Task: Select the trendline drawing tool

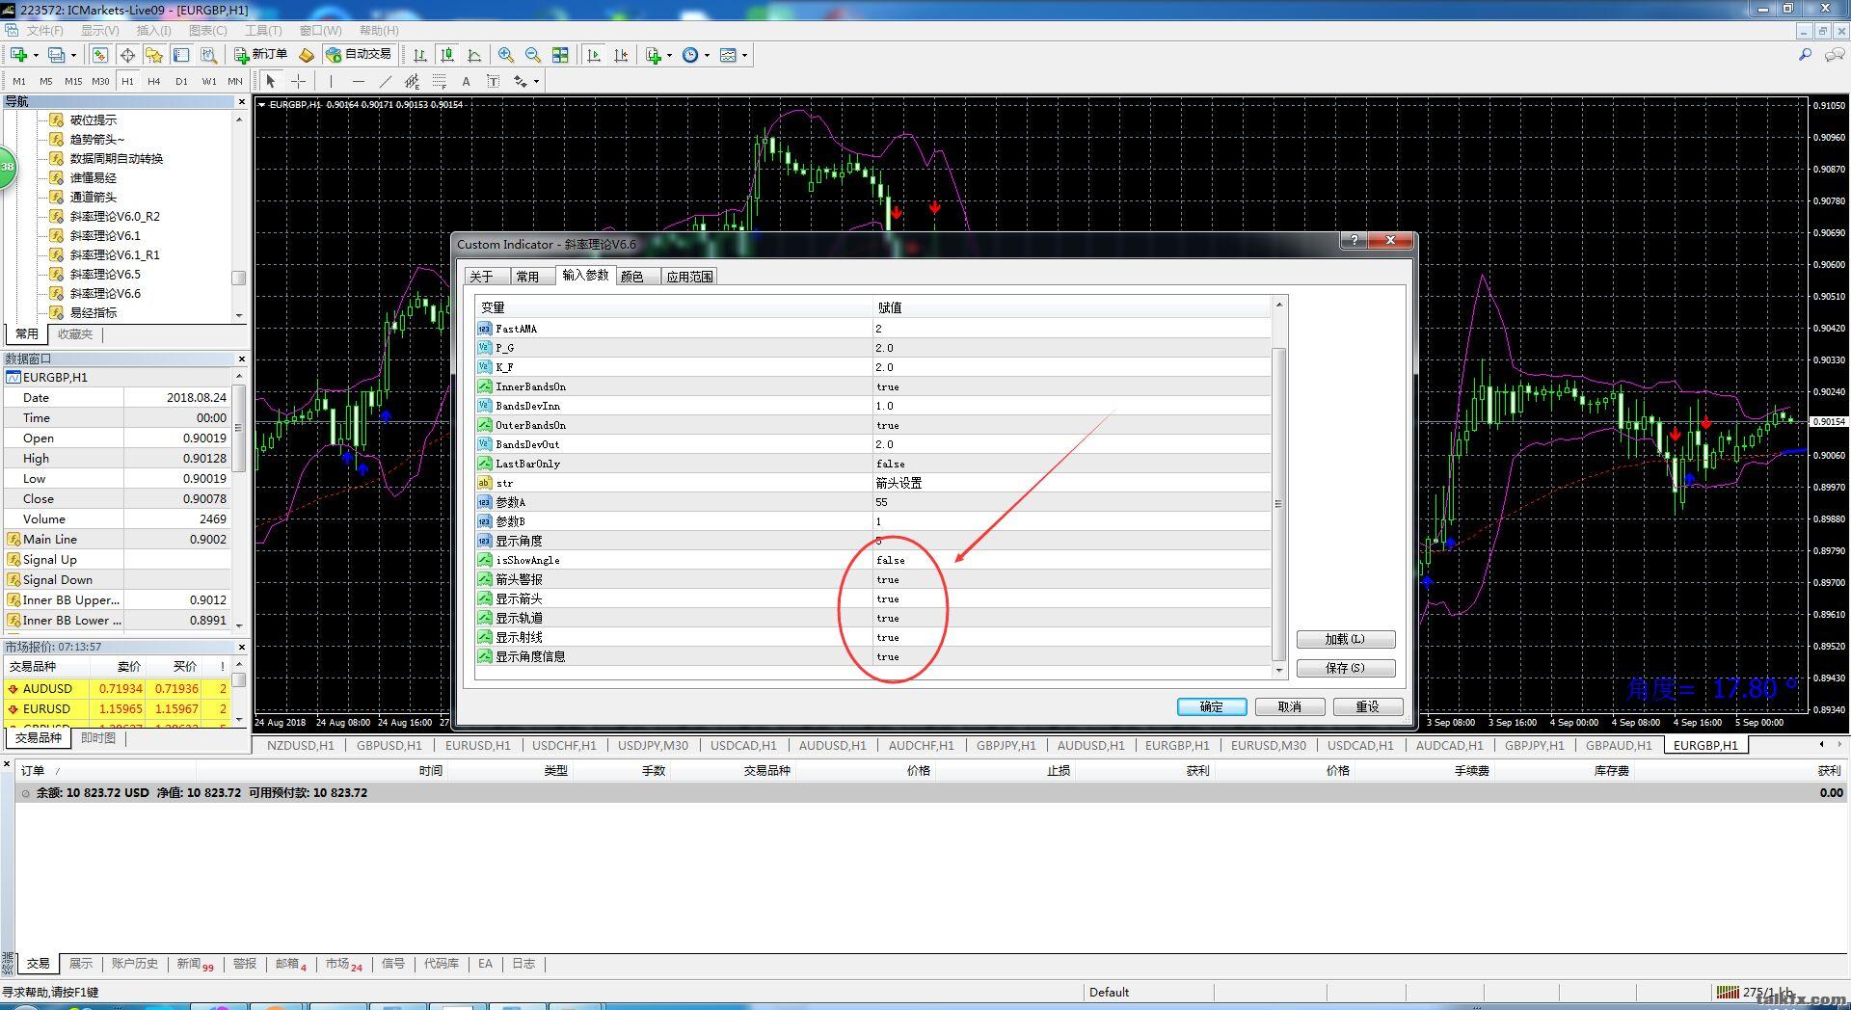Action: [x=385, y=81]
